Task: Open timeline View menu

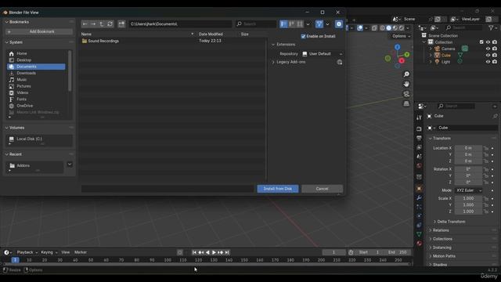Action: 66,252
